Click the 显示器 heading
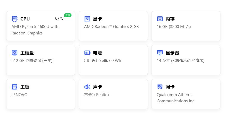231x116 pixels. (172, 53)
